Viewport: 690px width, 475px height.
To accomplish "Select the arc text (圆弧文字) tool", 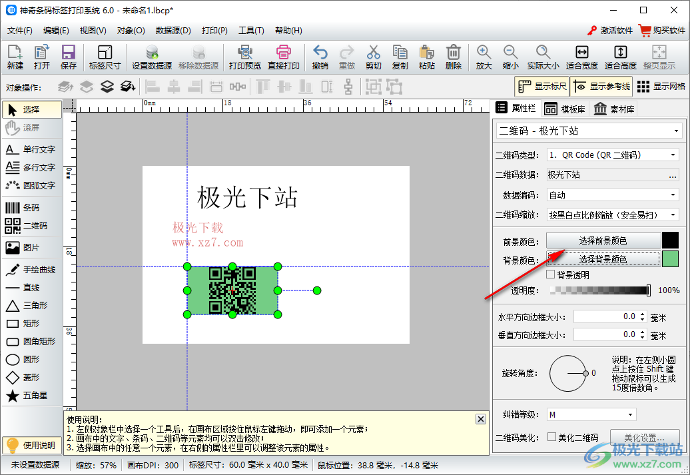I will tap(32, 185).
